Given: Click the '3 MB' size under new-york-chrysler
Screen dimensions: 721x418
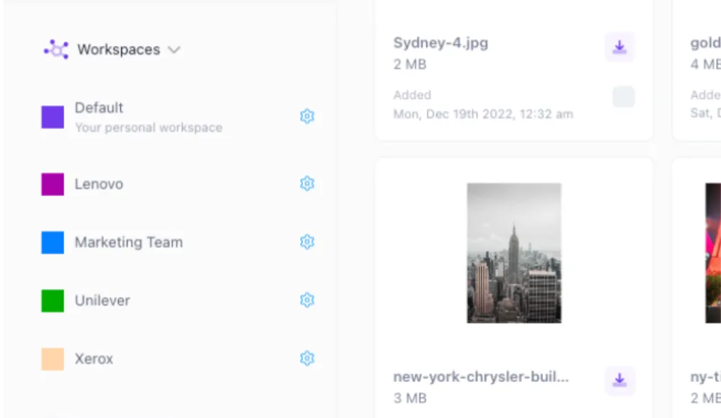Looking at the screenshot, I should [410, 399].
